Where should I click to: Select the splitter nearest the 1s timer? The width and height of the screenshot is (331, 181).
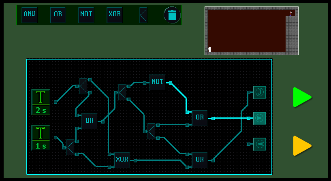pyautogui.click(x=70, y=147)
